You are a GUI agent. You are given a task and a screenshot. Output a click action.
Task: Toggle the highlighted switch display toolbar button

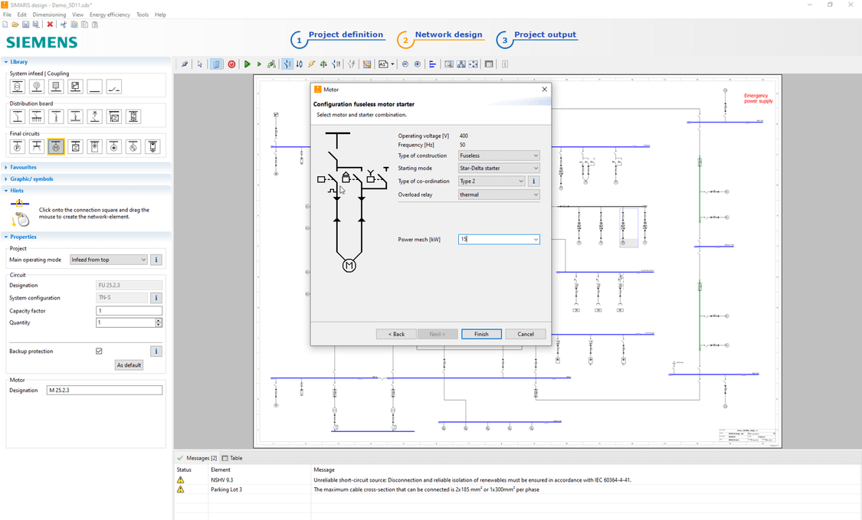[x=287, y=64]
